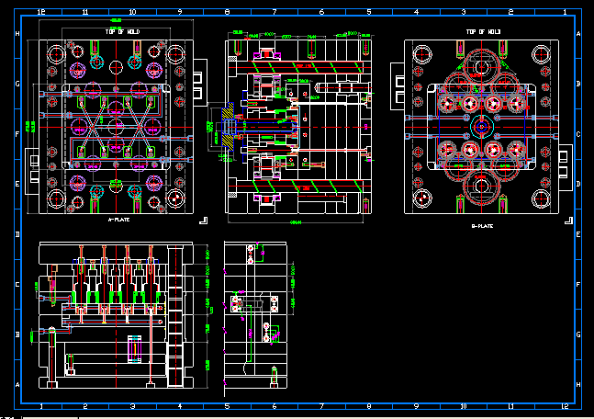594x419 pixels.
Task: Click zone number 12 on the top border
Action: tap(41, 12)
